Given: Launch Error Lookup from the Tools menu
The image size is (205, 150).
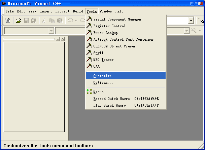Looking at the screenshot, I should [x=126, y=33].
